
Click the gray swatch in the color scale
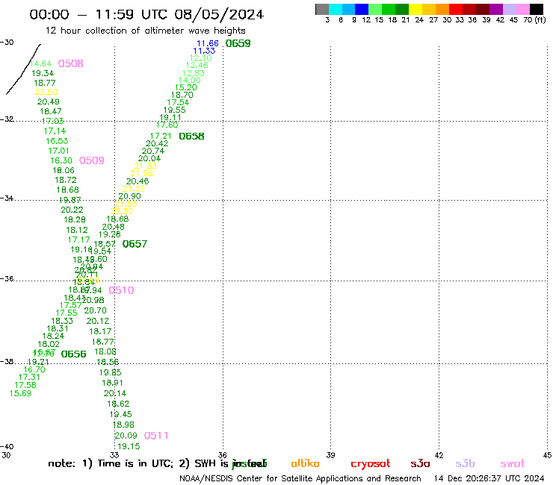(x=322, y=10)
